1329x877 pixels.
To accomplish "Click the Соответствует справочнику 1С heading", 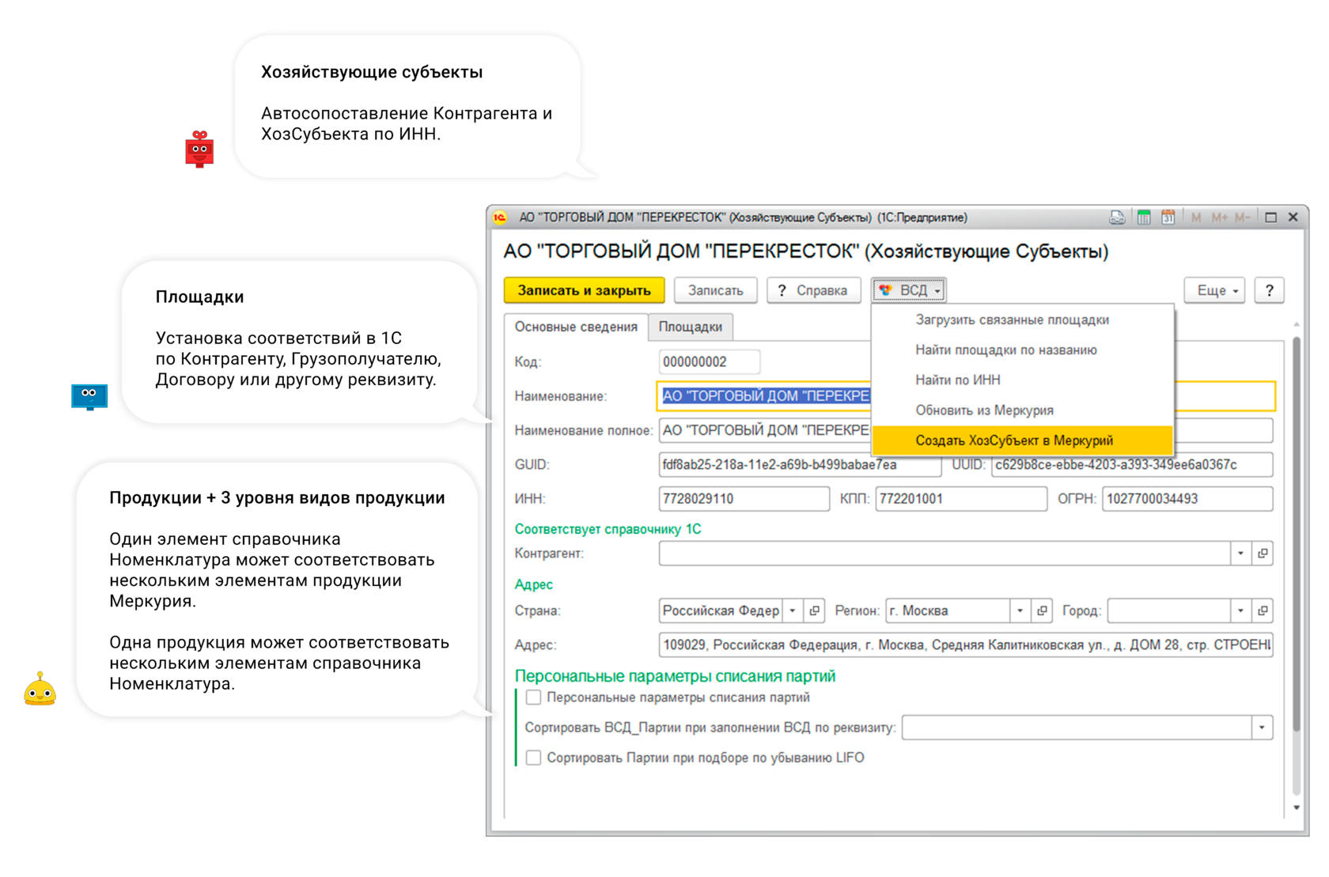I will (x=608, y=529).
